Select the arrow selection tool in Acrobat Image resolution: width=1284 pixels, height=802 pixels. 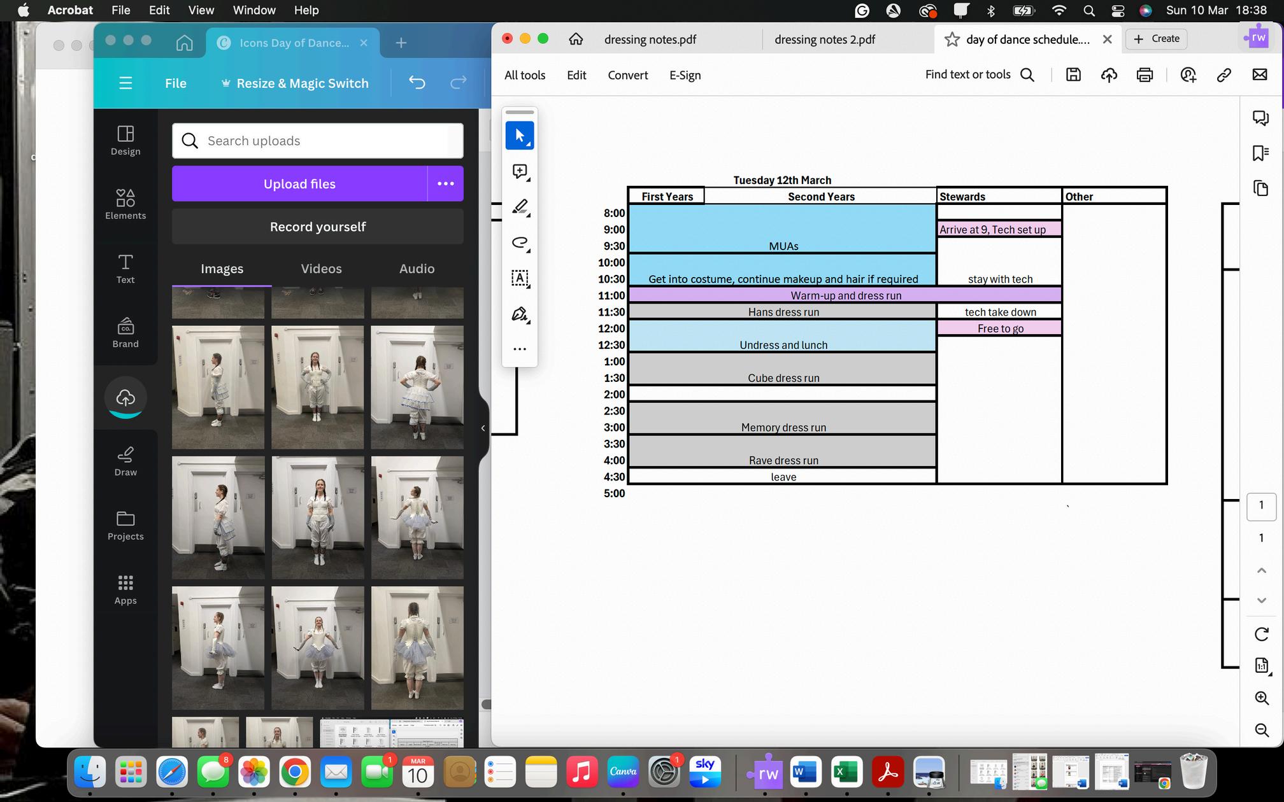pyautogui.click(x=519, y=136)
